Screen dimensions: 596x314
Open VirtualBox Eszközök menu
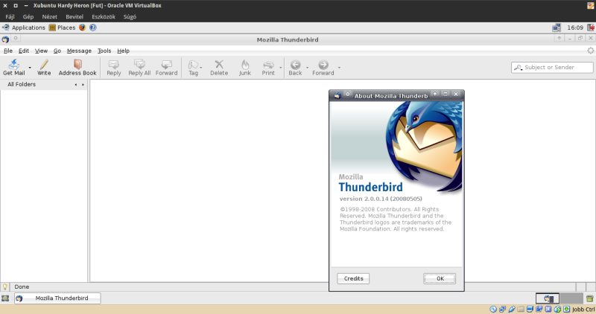tap(104, 16)
